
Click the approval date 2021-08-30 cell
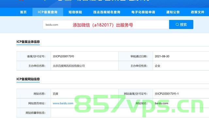point(181,56)
